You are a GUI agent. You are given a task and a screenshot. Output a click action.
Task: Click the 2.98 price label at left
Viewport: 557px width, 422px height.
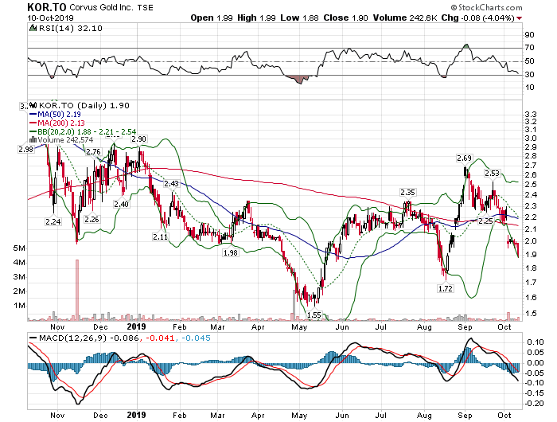click(x=26, y=150)
